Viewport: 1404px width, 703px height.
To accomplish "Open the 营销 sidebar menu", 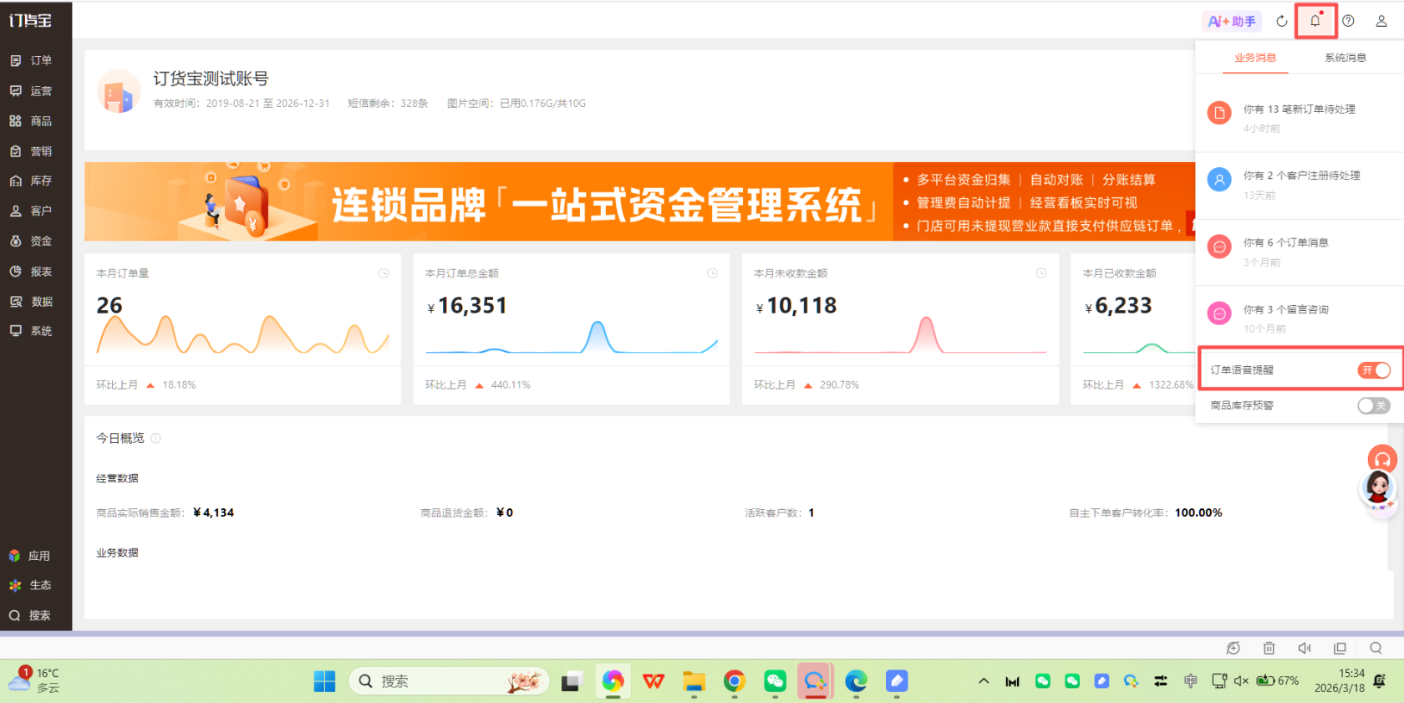I will click(x=31, y=151).
